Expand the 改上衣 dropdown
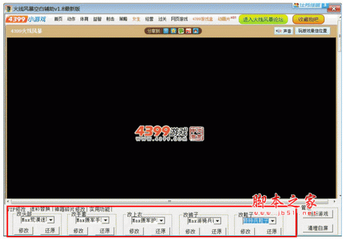This screenshot has width=343, height=239. (161, 220)
